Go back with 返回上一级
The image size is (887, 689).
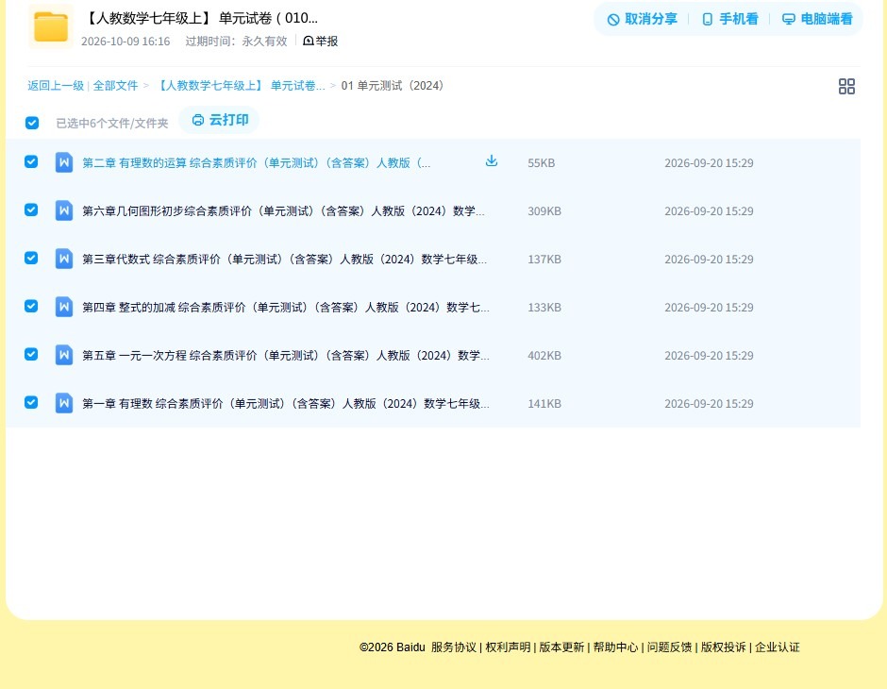tap(56, 86)
